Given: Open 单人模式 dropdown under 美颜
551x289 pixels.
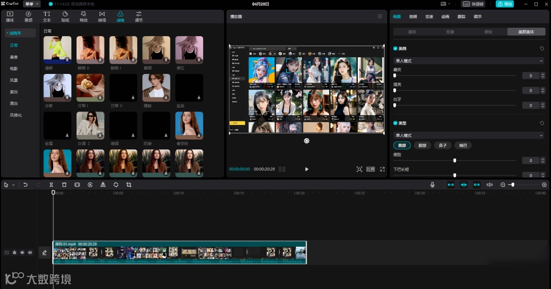Looking at the screenshot, I should coord(469,61).
